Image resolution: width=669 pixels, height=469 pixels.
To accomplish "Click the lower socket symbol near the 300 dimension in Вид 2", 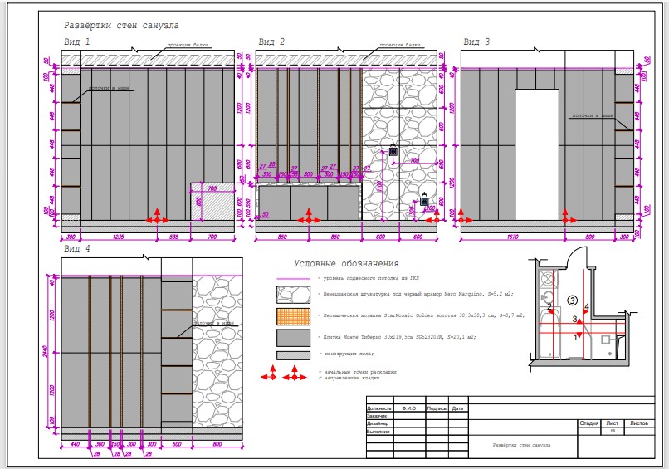I will pos(424,201).
